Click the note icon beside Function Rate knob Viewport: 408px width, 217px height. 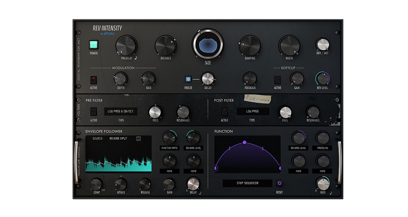click(330, 193)
